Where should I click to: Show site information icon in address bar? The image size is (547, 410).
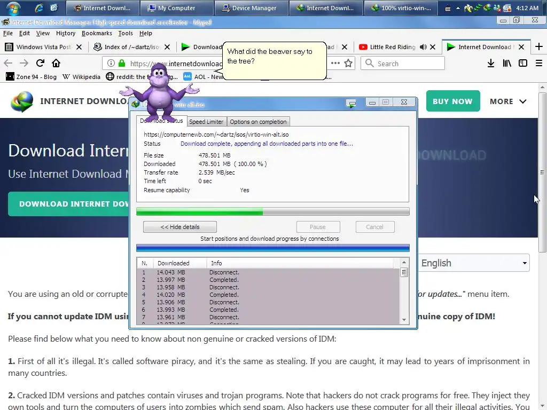pos(111,63)
